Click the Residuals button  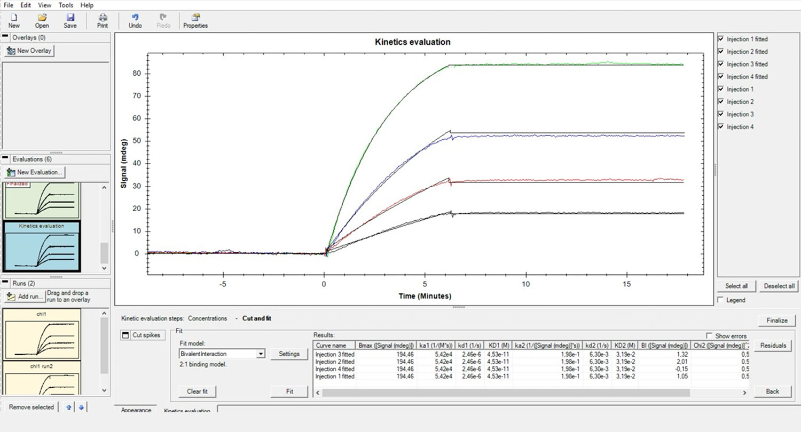(773, 346)
